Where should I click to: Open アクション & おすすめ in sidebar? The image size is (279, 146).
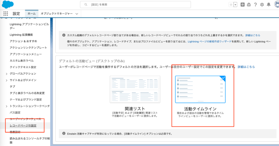23,41
